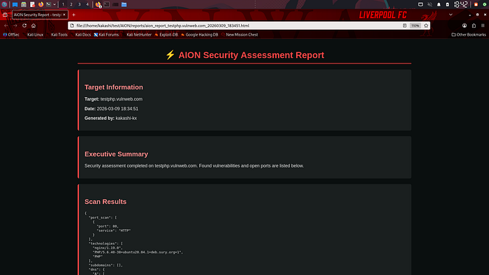Click the AION Security Assessment Report heading
The width and height of the screenshot is (489, 275).
point(245,55)
